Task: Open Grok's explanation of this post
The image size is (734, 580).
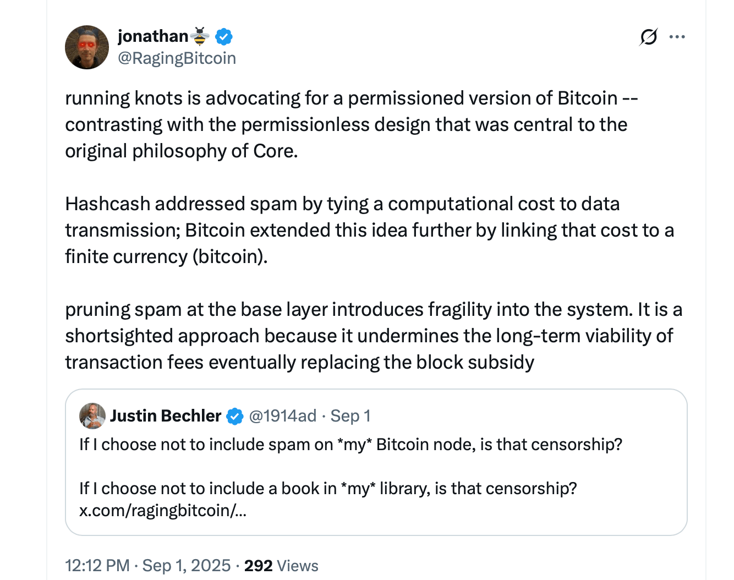Action: click(648, 36)
